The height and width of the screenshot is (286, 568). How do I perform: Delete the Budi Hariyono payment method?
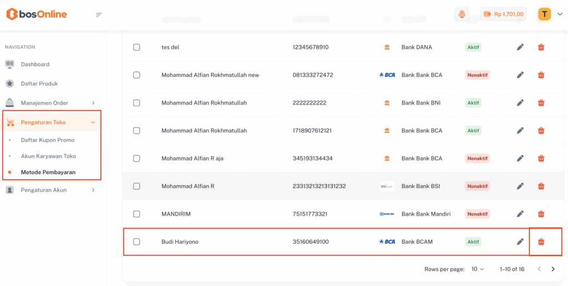[x=541, y=242]
